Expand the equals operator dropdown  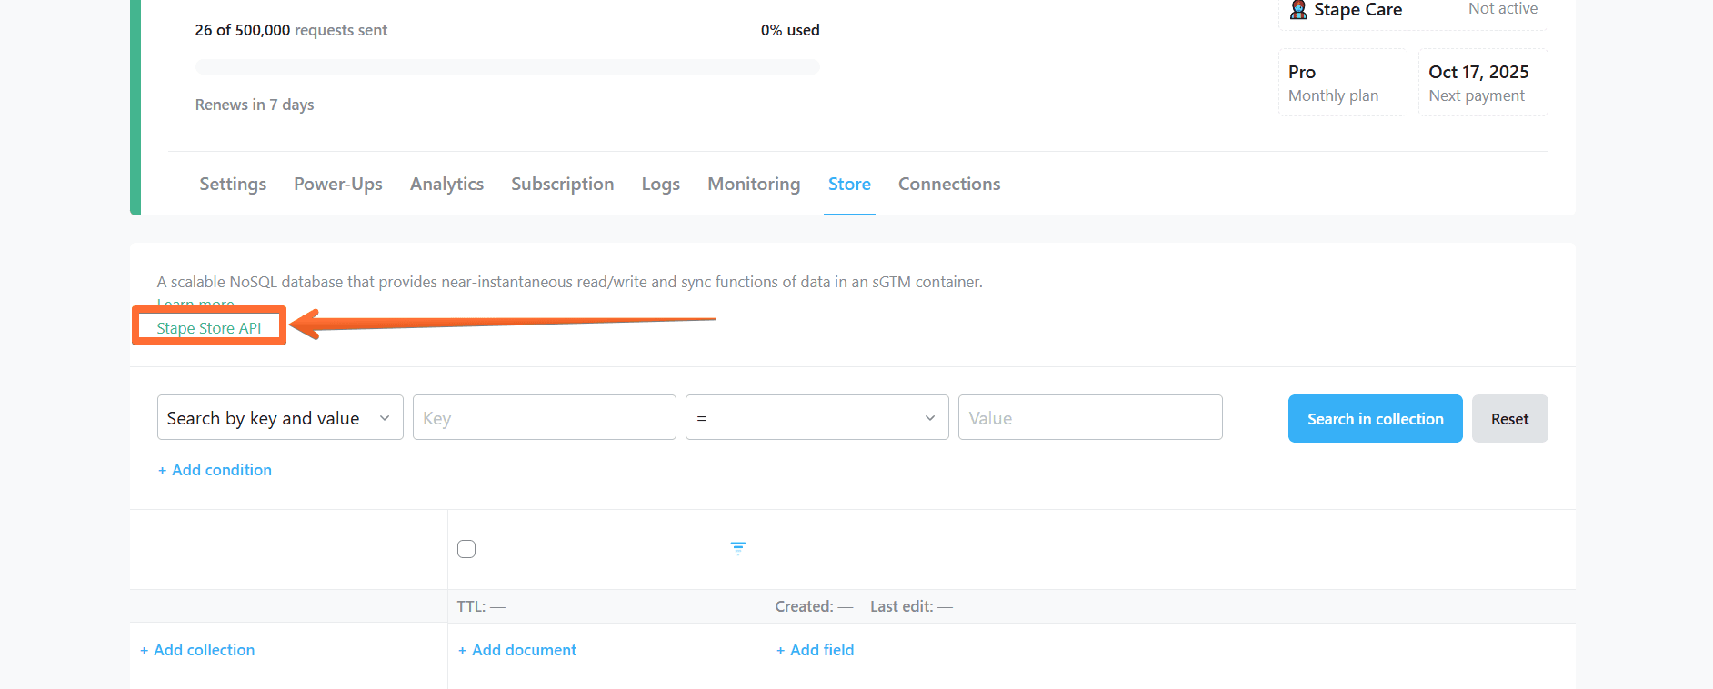click(x=816, y=418)
